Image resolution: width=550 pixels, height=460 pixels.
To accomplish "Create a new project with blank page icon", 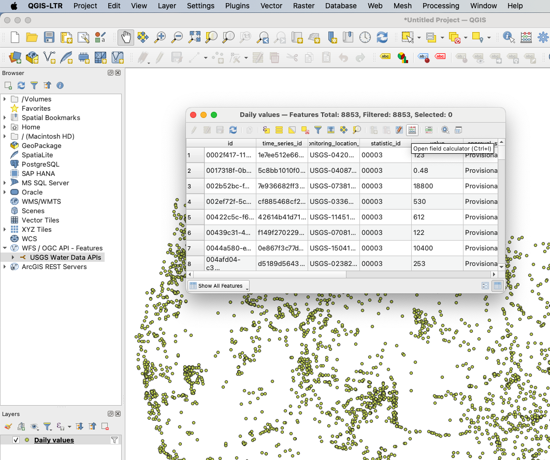I will coord(15,37).
